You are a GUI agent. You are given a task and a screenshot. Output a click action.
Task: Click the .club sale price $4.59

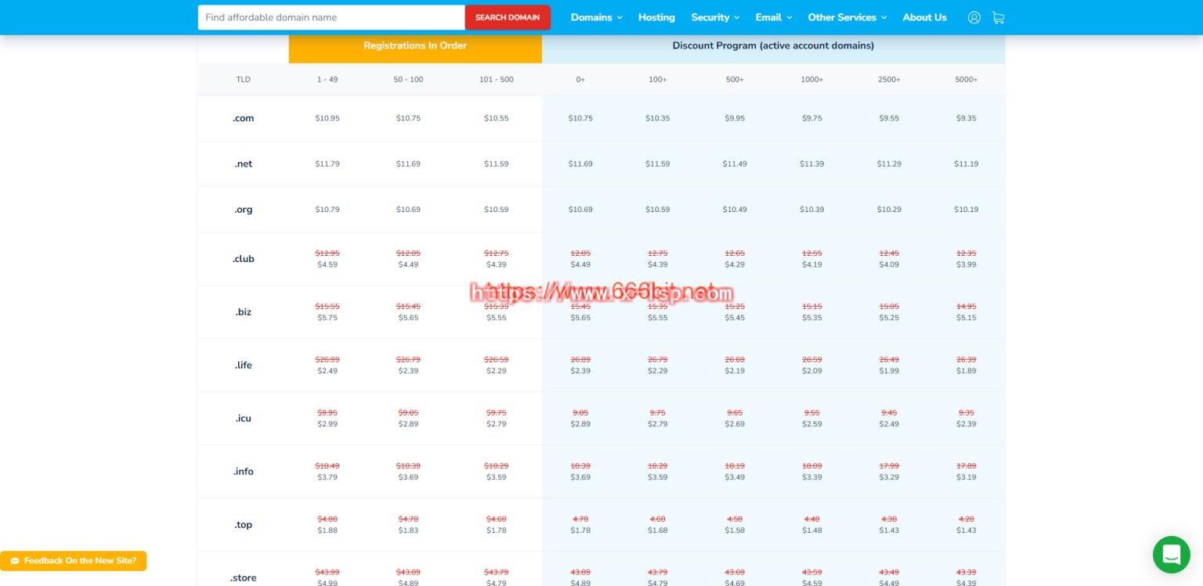(327, 264)
